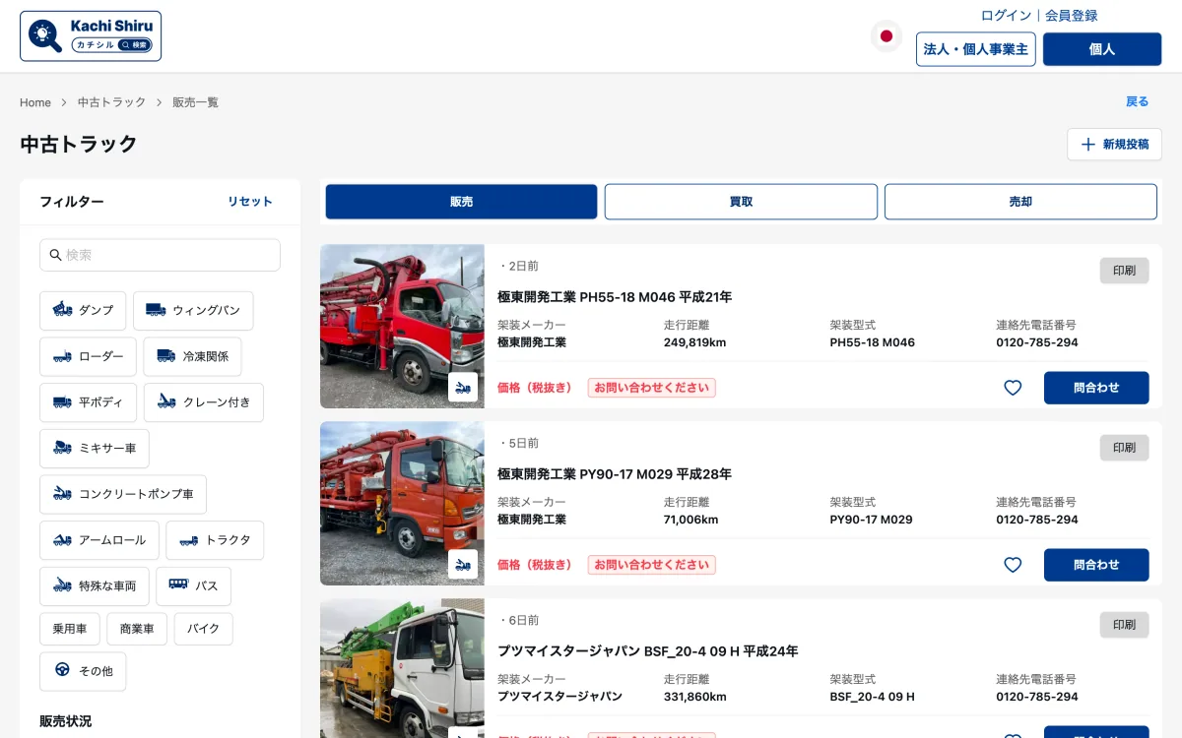Create a 新規投稿 listing

point(1114,145)
